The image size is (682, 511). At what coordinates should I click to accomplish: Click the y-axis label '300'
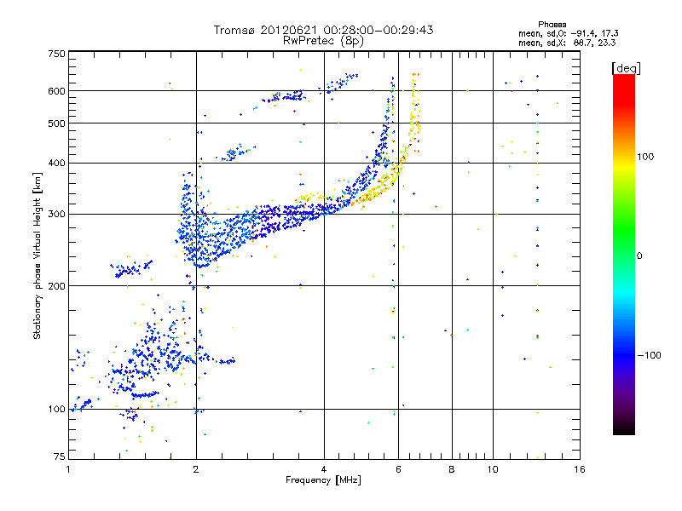pos(56,215)
